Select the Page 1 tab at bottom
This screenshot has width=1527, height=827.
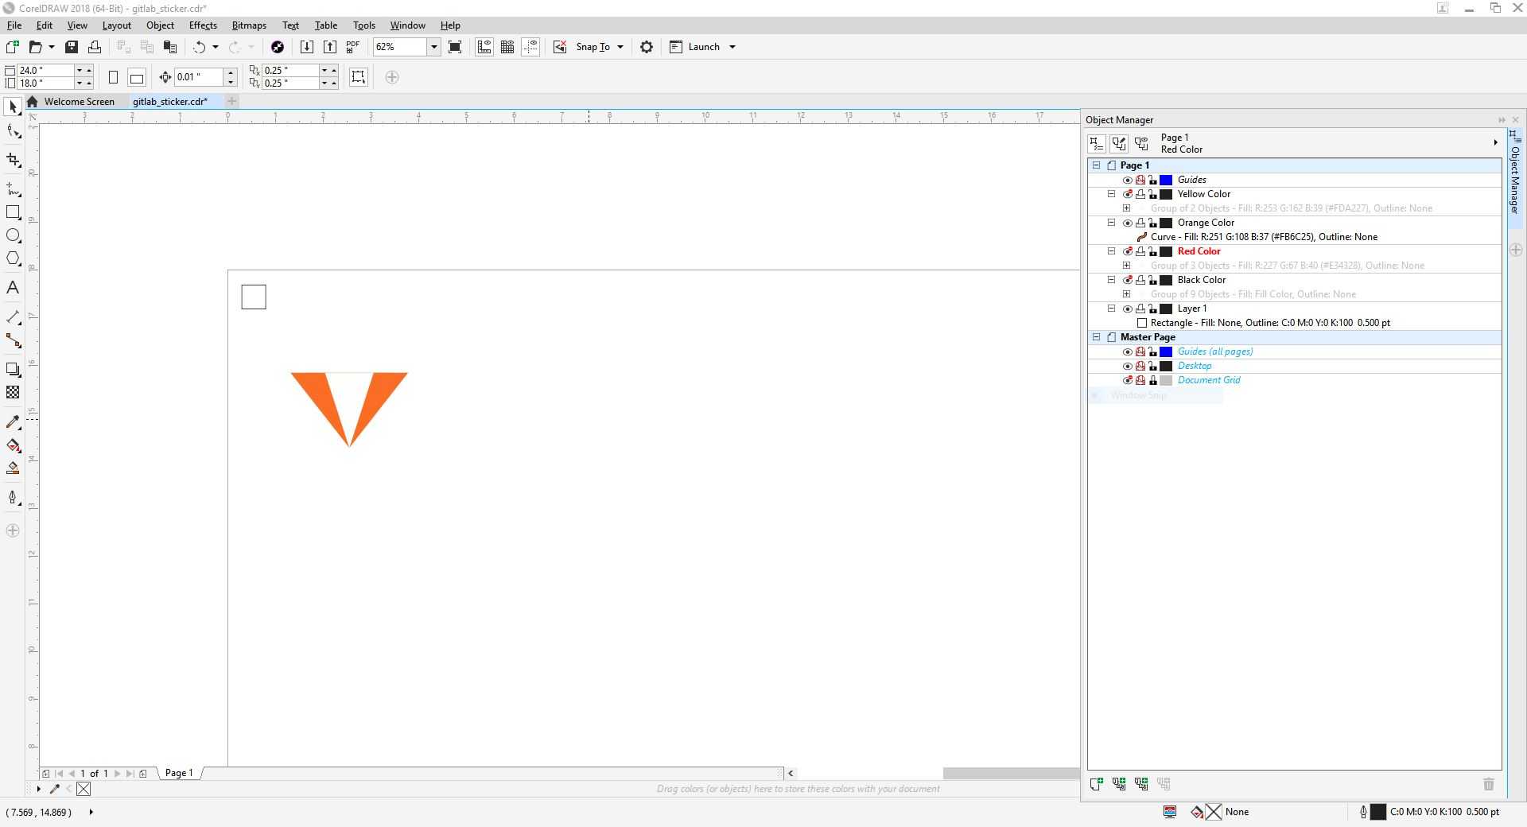(179, 773)
